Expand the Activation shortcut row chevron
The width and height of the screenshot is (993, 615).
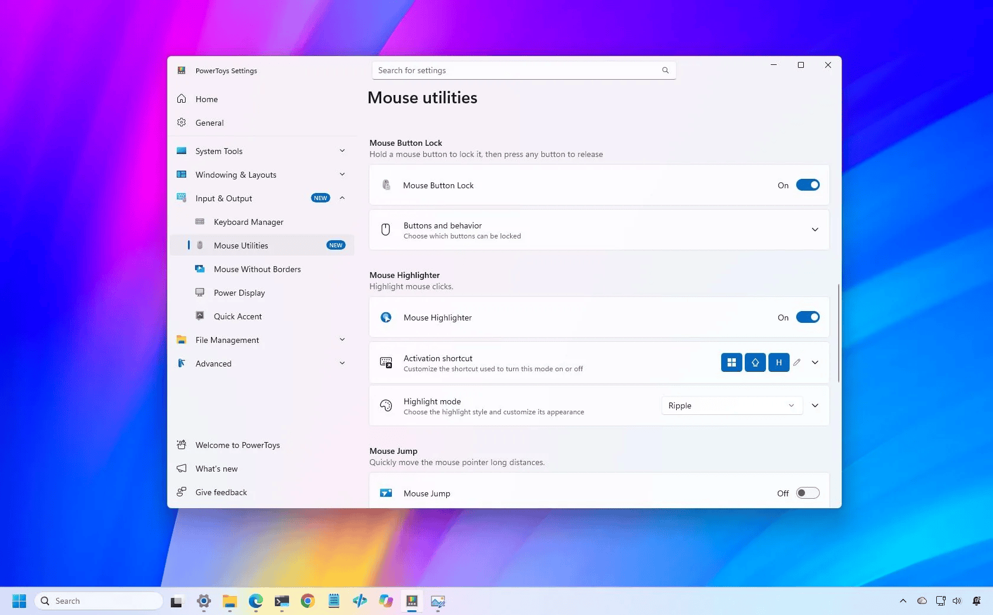point(815,362)
